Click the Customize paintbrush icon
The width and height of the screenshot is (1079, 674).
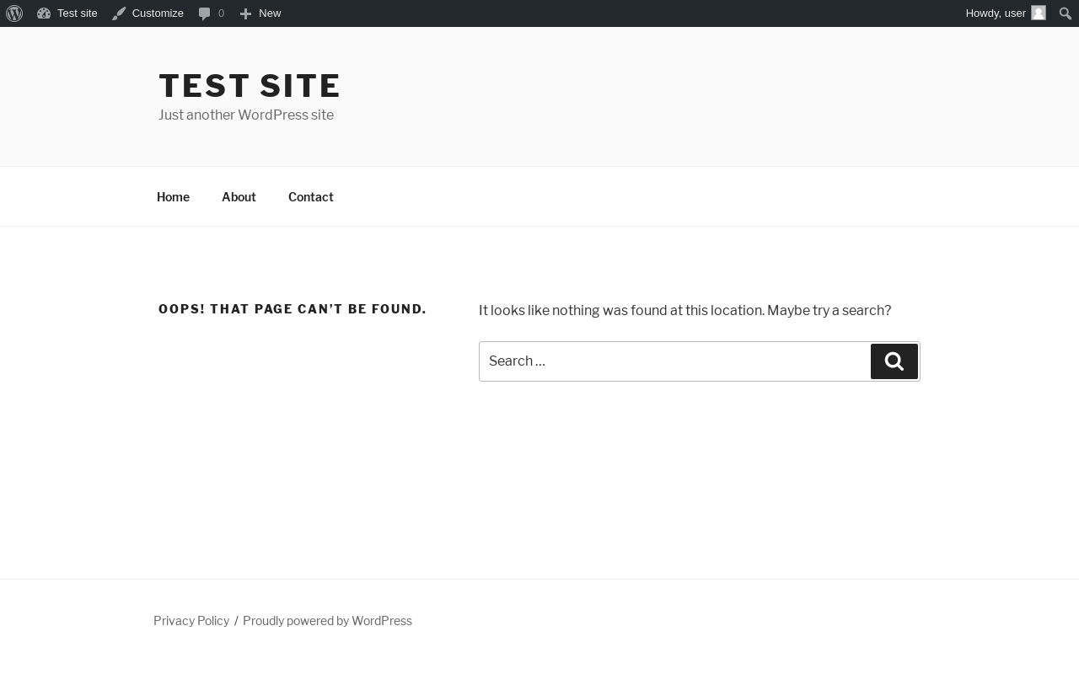(x=119, y=13)
